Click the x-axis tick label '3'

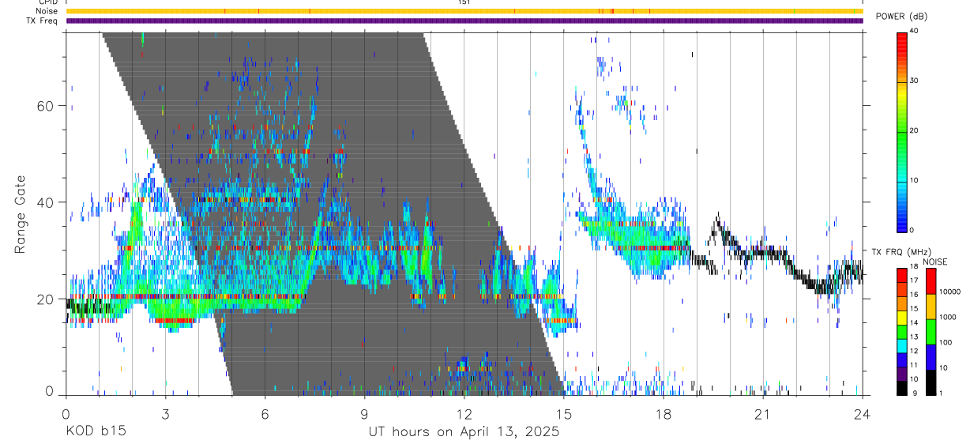165,414
